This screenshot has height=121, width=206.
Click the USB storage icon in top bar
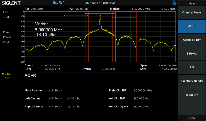[x=174, y=3]
